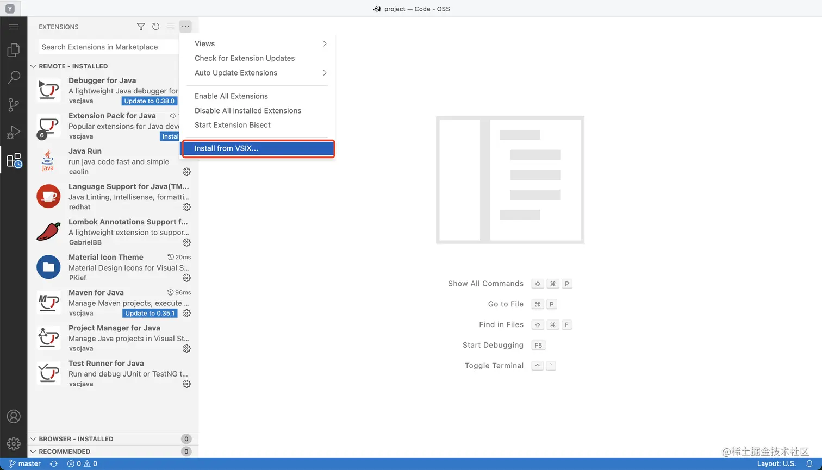The height and width of the screenshot is (470, 822).
Task: Open the Explorer view in activity bar
Action: click(x=14, y=51)
